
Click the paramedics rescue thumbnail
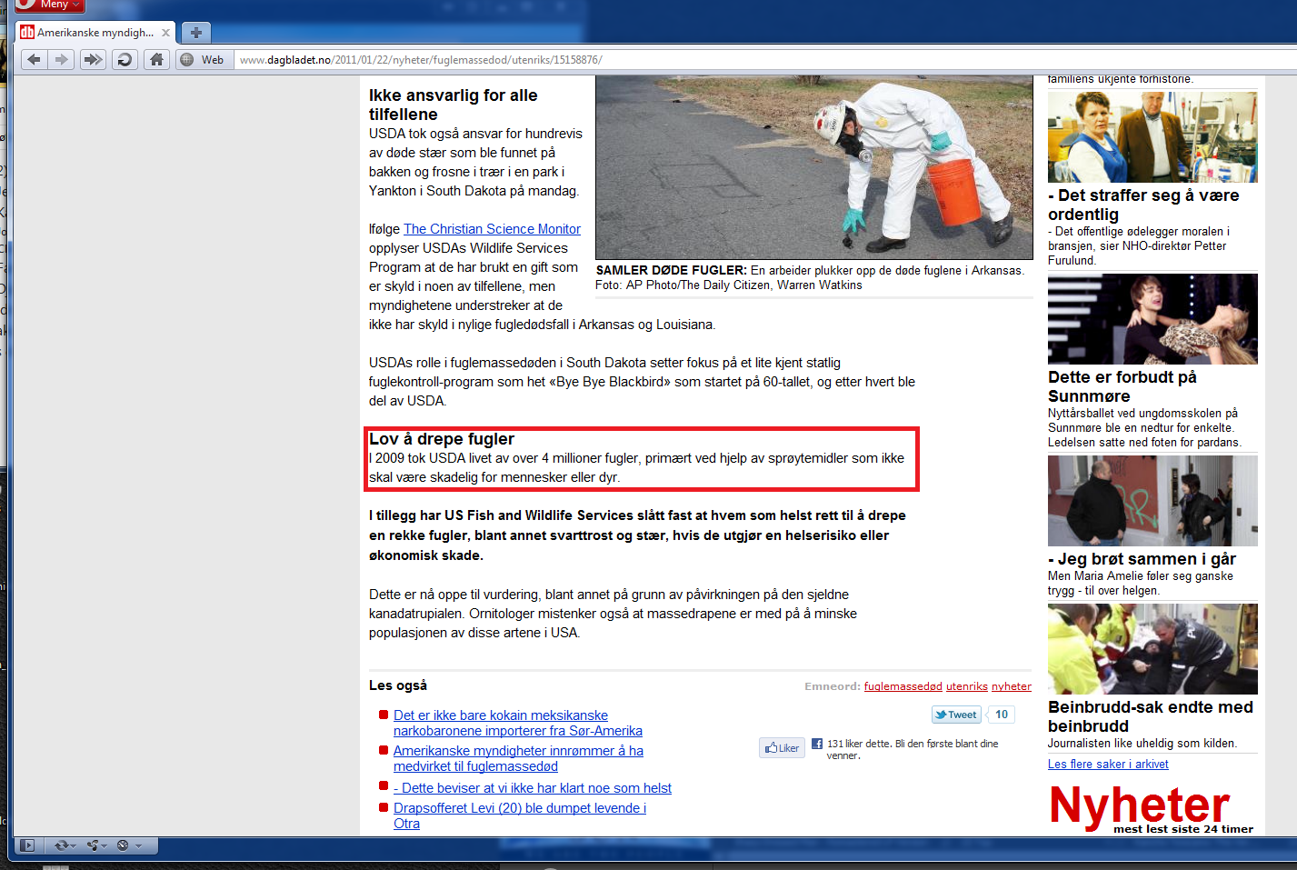tap(1152, 649)
